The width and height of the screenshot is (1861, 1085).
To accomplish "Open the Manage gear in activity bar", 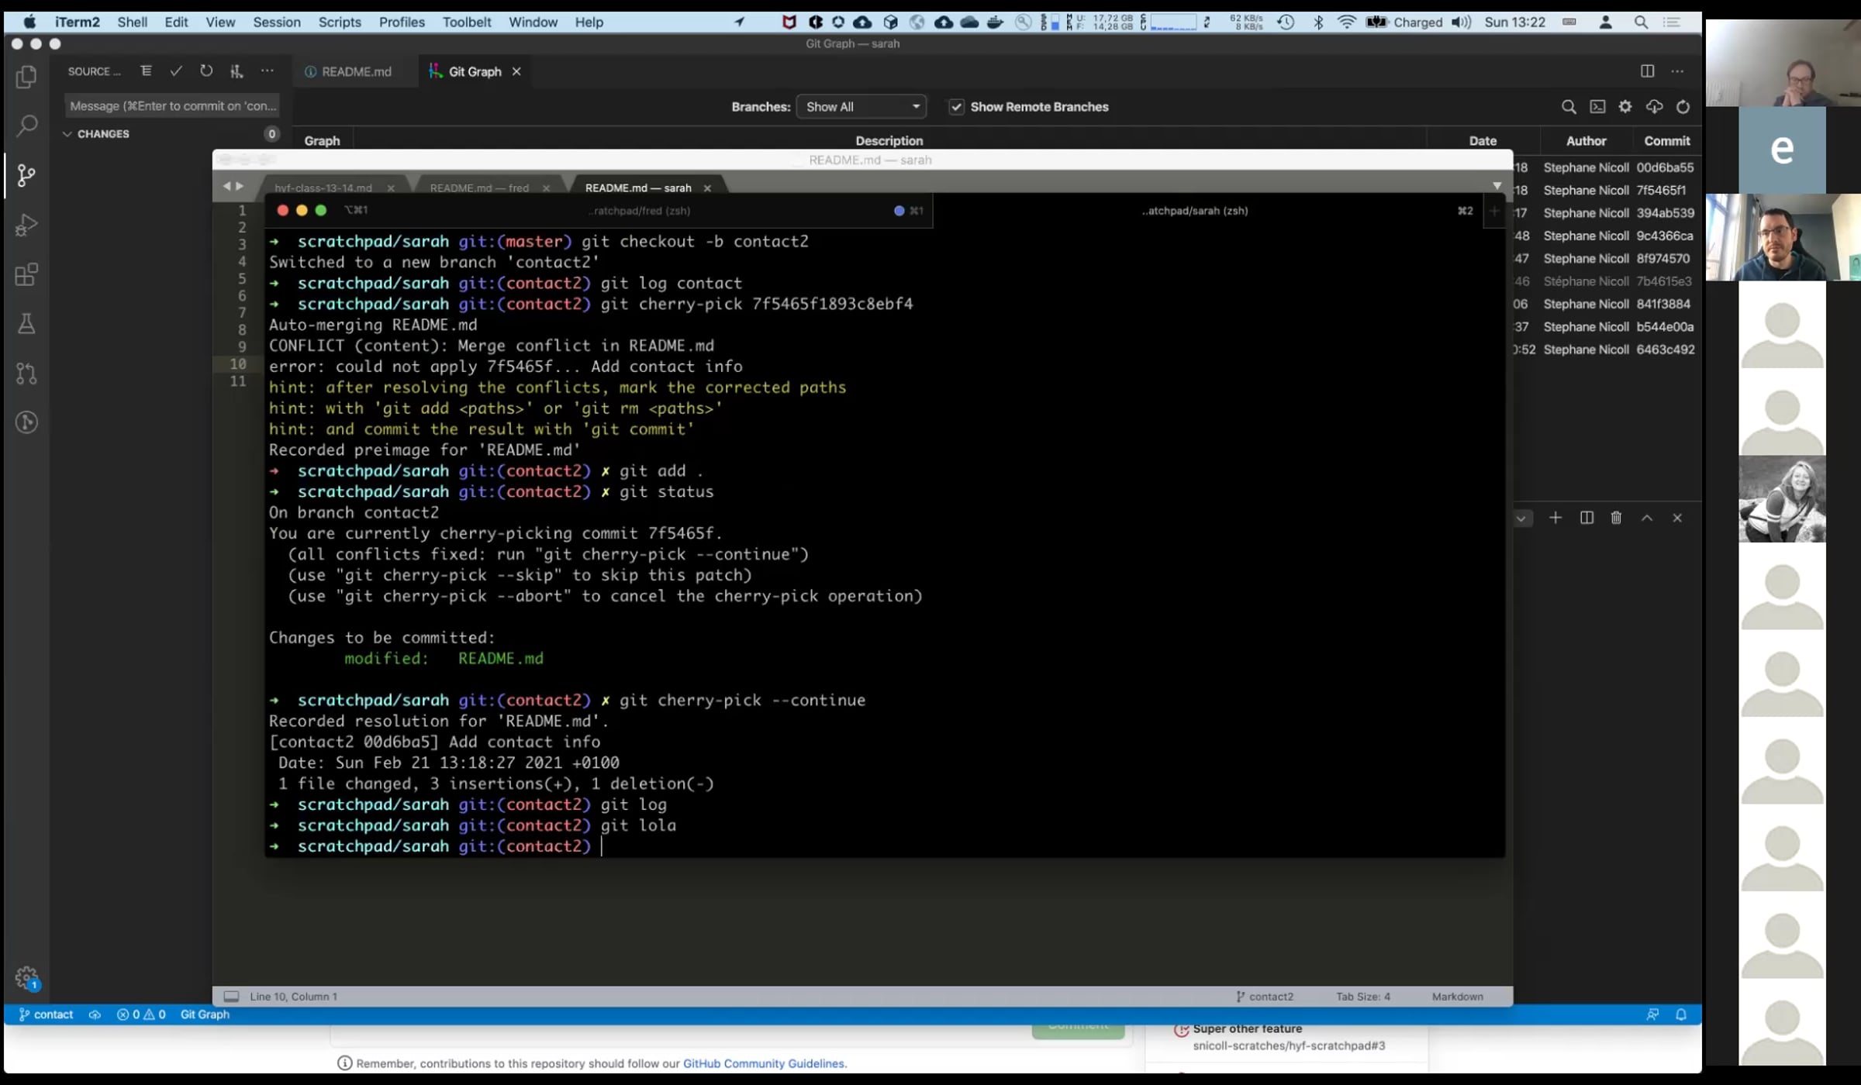I will click(26, 977).
